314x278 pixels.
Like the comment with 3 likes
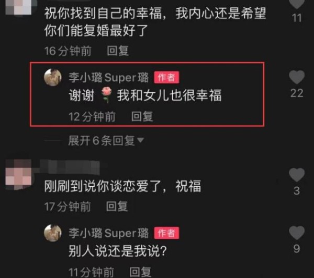click(297, 175)
